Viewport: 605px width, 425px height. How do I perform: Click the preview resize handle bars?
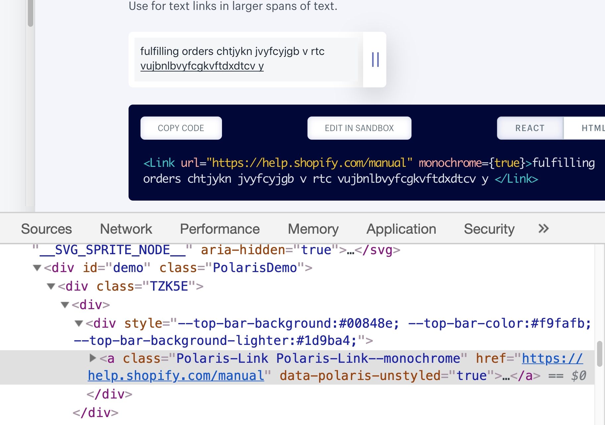pos(375,60)
